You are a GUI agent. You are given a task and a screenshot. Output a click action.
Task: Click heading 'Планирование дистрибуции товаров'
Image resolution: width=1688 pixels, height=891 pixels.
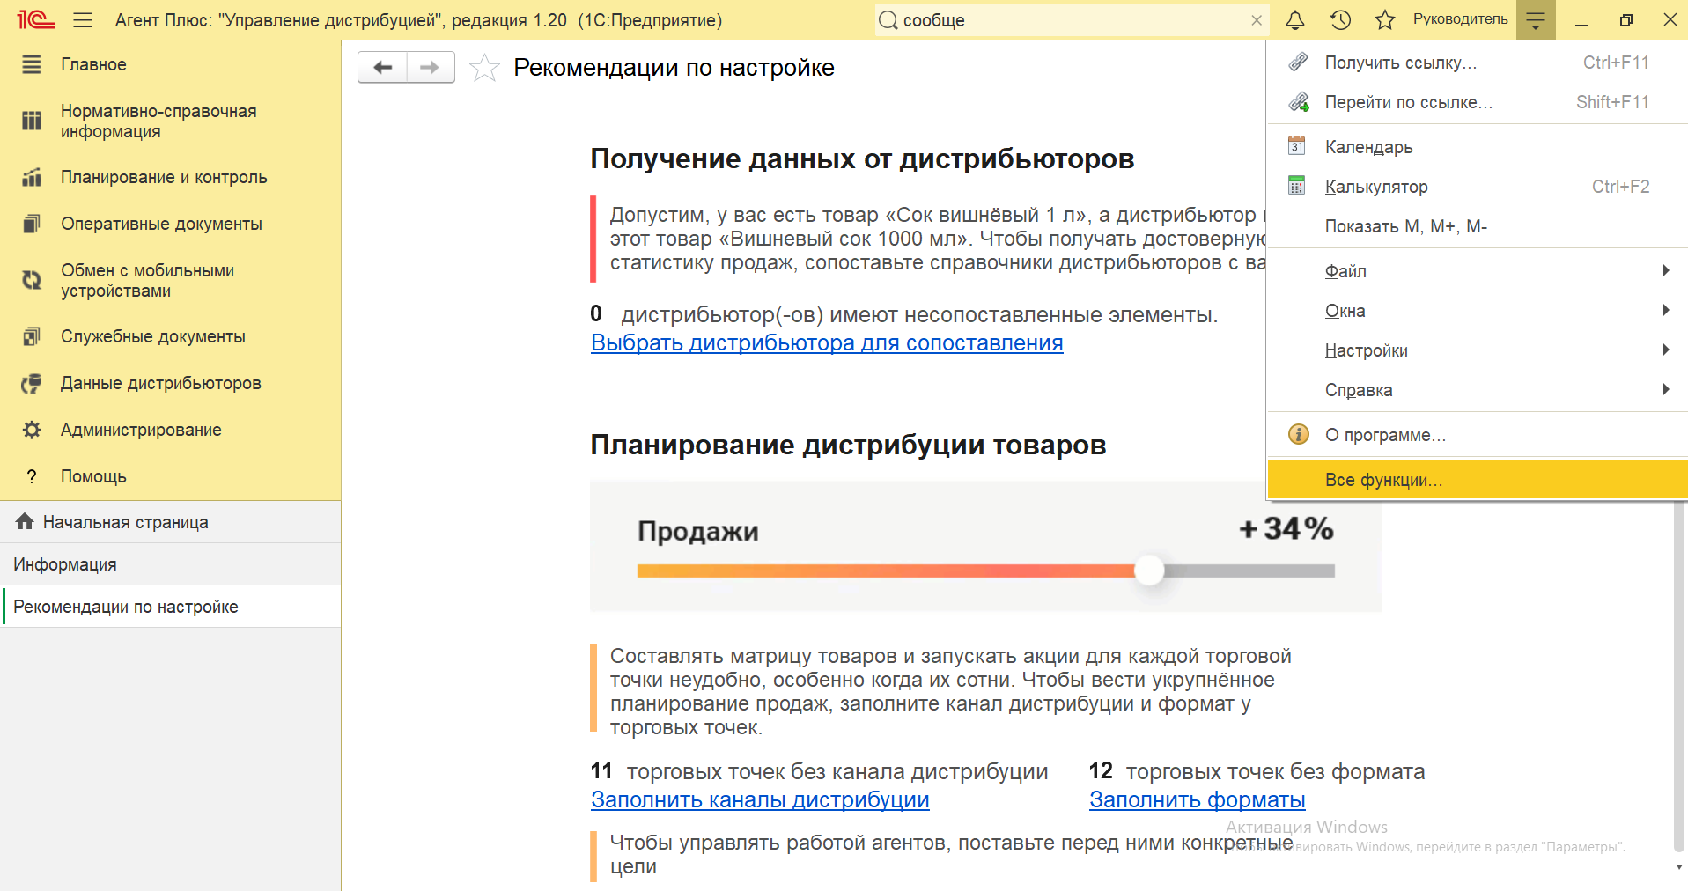(x=848, y=445)
